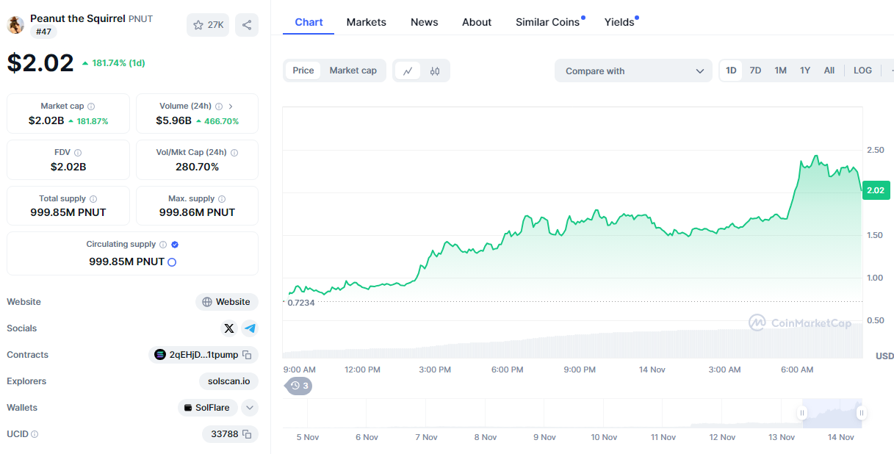Click the FDV info icon
This screenshot has height=454, width=894.
[78, 153]
